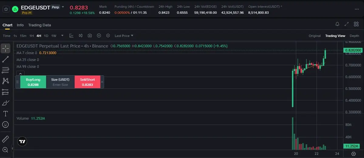Take a chart snapshot with camera icon
Screen dimensions: 364x158
point(90,36)
